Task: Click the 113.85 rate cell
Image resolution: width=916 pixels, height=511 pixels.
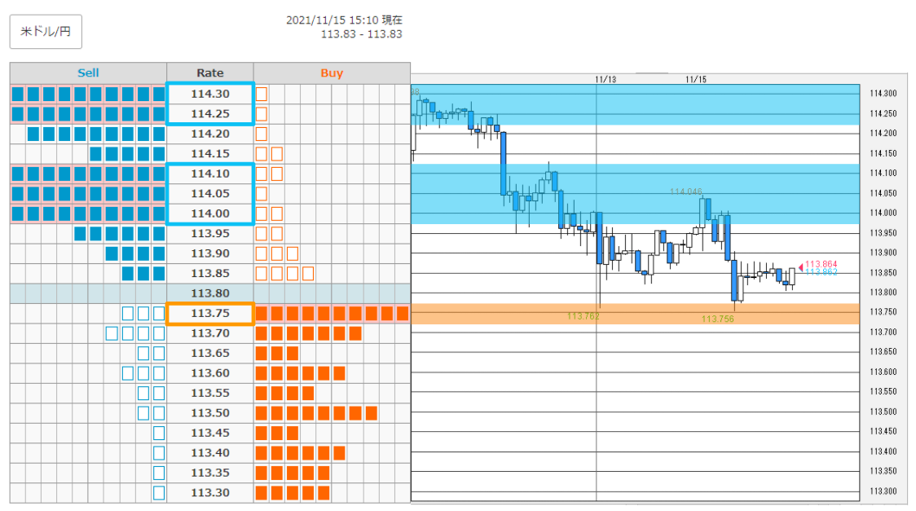Action: click(210, 273)
